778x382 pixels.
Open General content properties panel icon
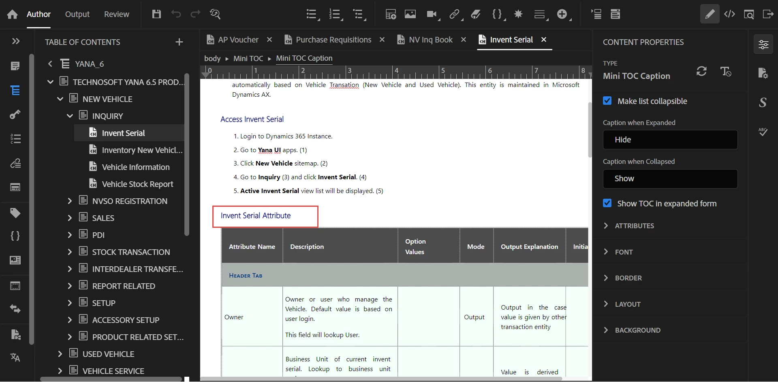763,44
